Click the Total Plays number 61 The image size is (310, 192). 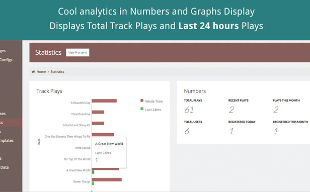(x=189, y=110)
